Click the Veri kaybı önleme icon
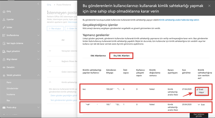The width and height of the screenshot is (215, 118). (x=4, y=43)
